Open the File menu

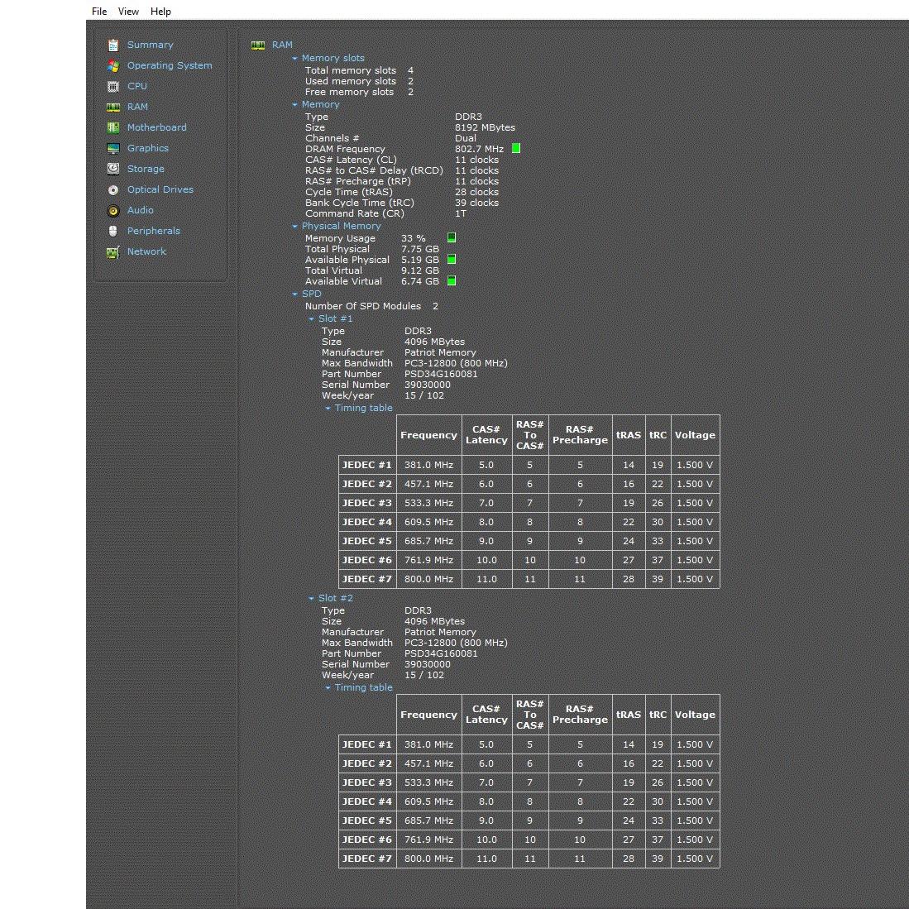(x=99, y=12)
